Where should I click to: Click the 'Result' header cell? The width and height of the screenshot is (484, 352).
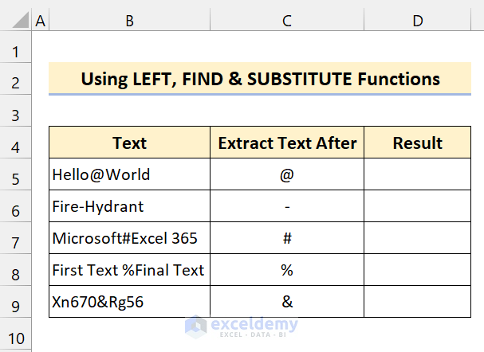417,143
